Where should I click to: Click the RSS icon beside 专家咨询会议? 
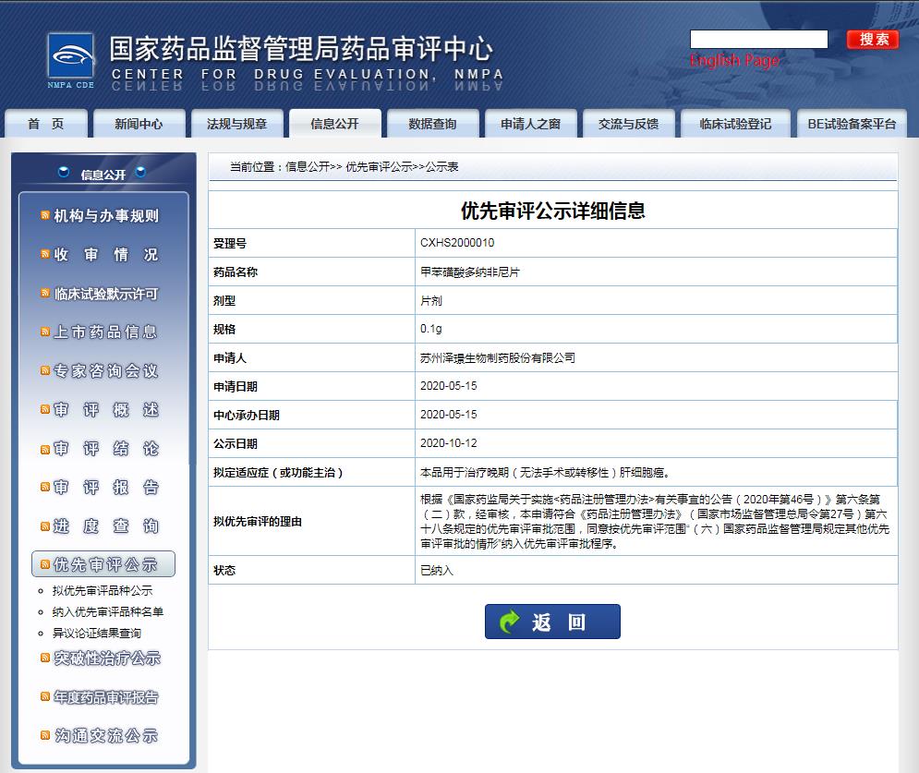45,370
